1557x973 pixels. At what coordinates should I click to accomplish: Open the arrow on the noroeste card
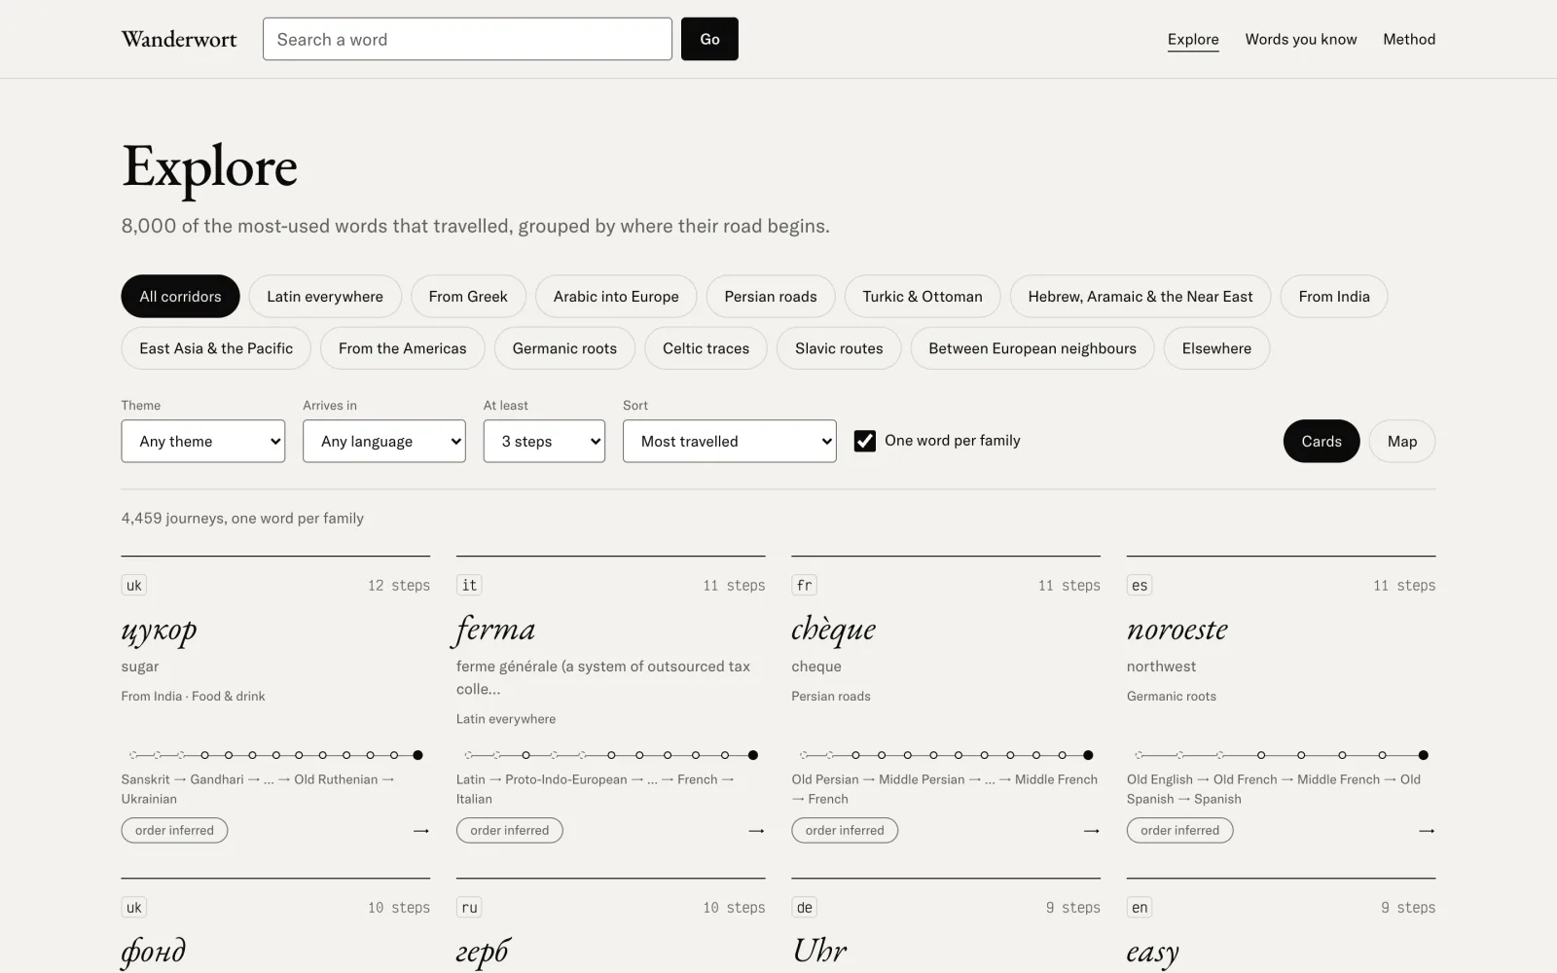[1427, 831]
